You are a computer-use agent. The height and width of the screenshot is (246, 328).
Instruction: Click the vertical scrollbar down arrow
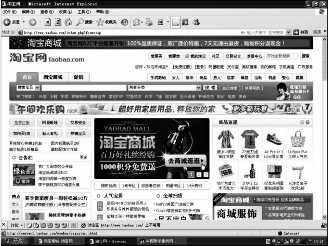[x=324, y=217]
